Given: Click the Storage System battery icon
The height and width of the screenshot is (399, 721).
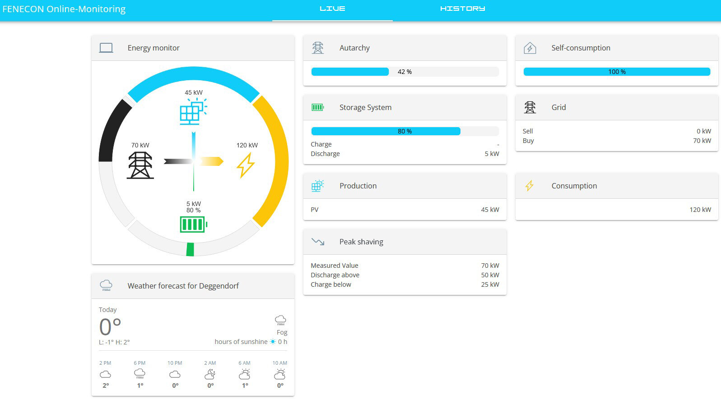Looking at the screenshot, I should coord(318,107).
